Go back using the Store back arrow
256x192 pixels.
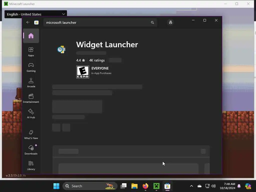pos(28,22)
